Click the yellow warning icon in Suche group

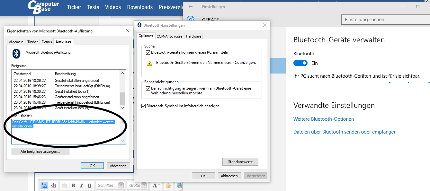pos(150,63)
